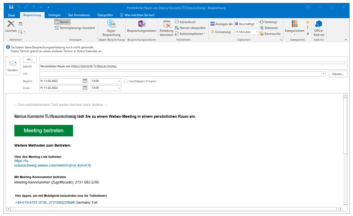Expand Antwortoptionen menu
The height and width of the screenshot is (216, 353).
[x=190, y=34]
